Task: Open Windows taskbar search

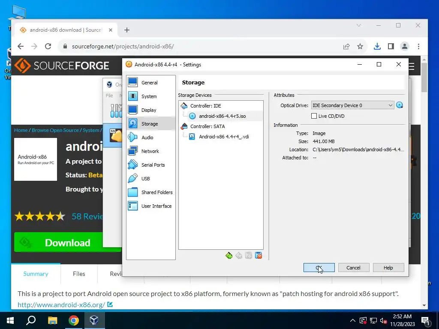Action: click(x=31, y=320)
